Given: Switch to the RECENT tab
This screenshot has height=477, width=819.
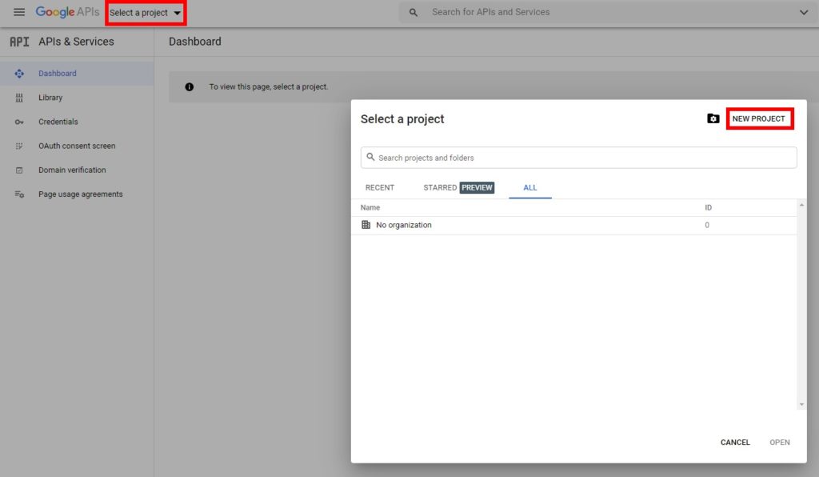Looking at the screenshot, I should 380,187.
